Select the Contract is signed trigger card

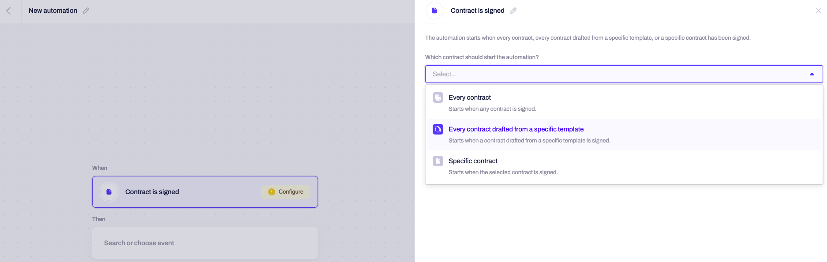click(205, 192)
